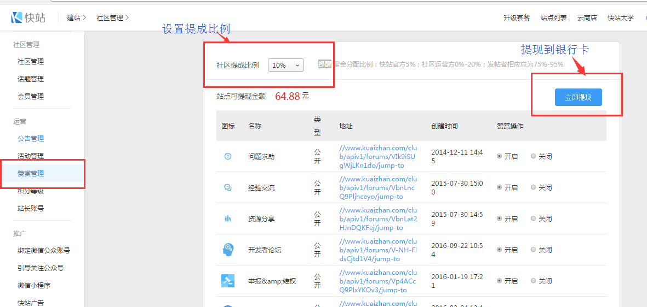Click the 立即提现 button

(578, 97)
